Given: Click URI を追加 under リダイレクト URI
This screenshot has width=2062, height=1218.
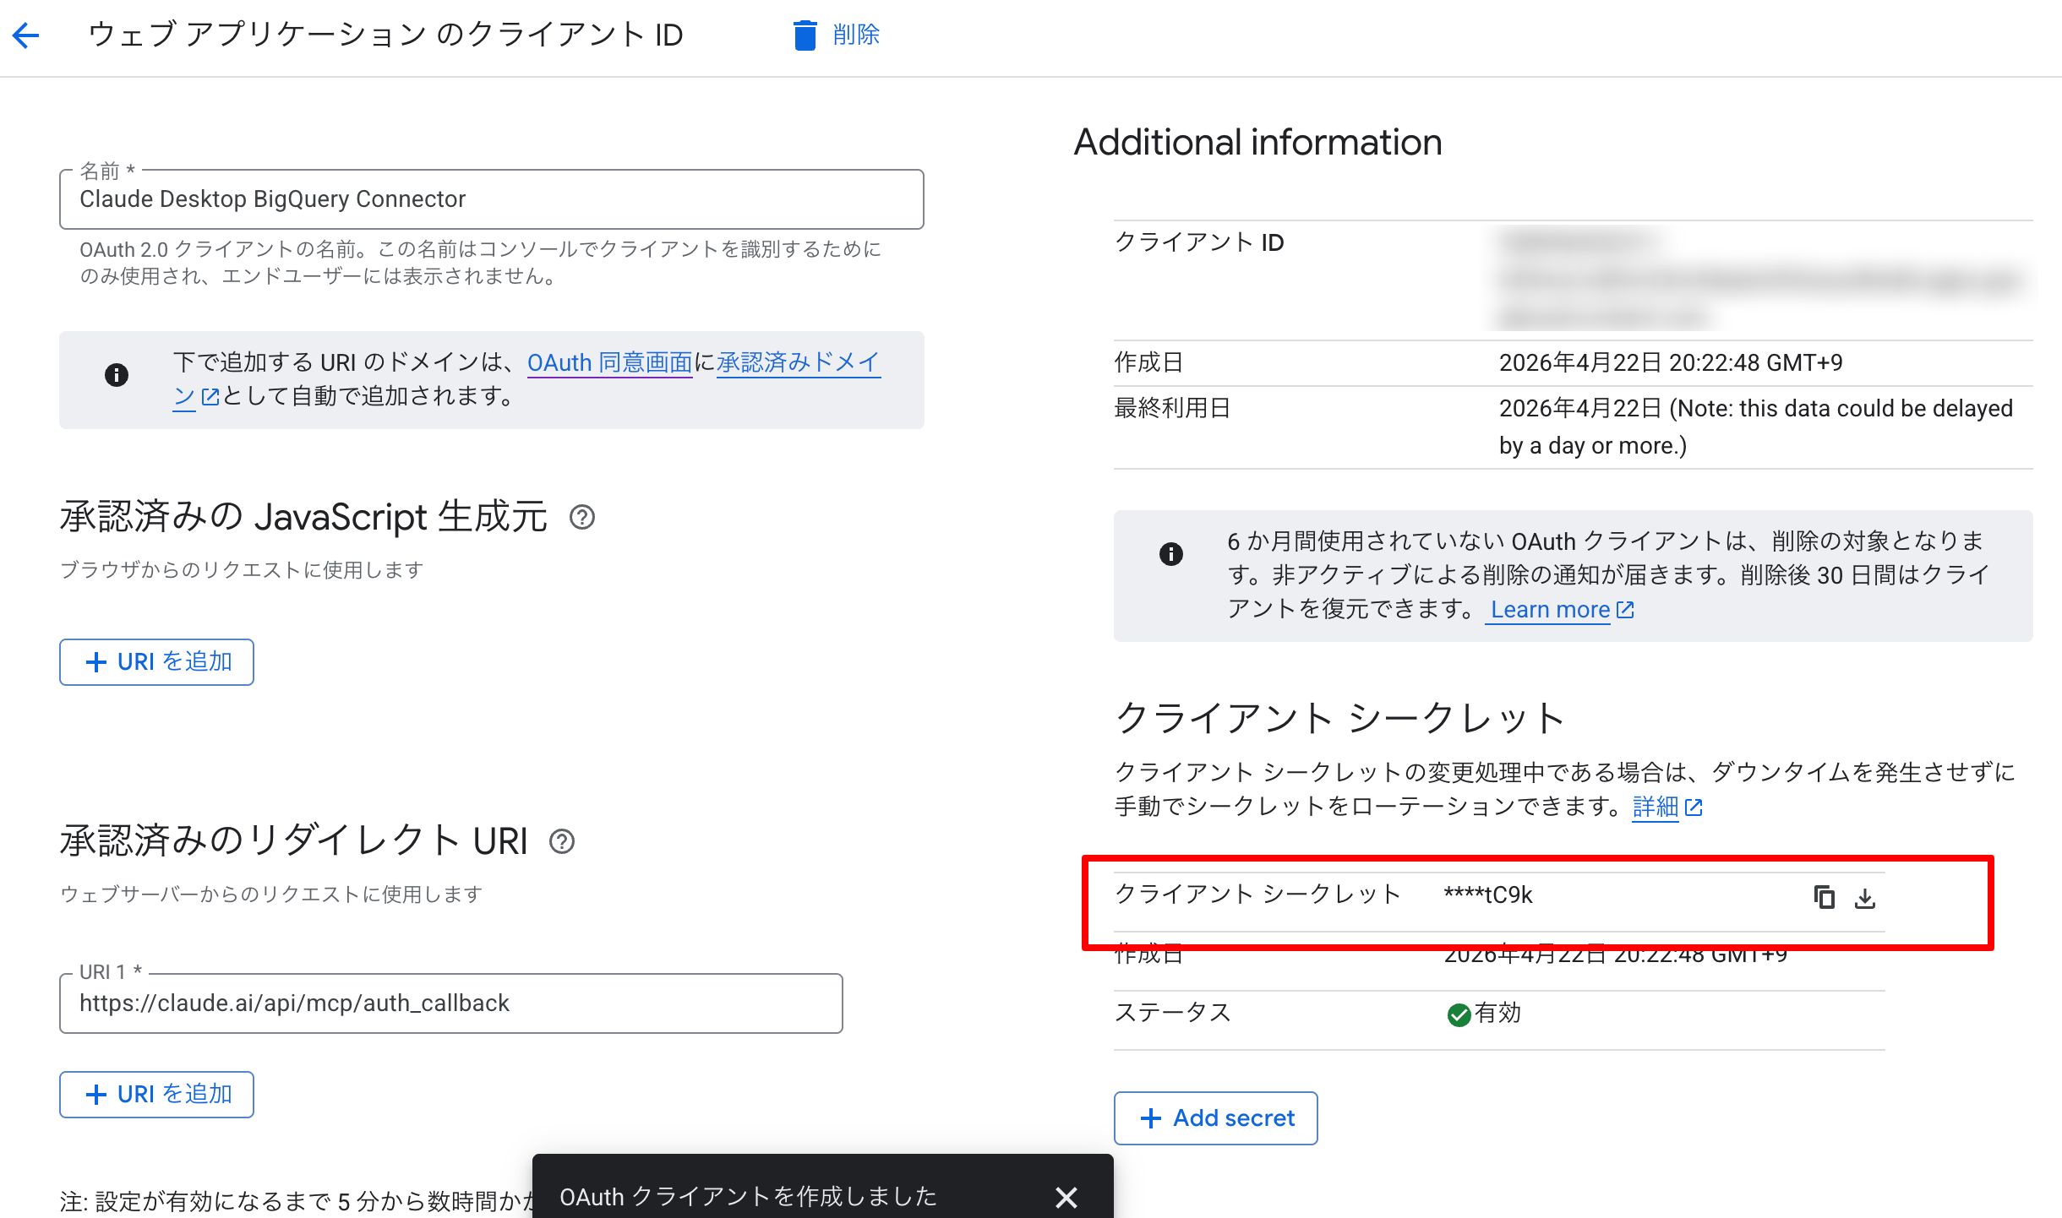Looking at the screenshot, I should 156,1094.
